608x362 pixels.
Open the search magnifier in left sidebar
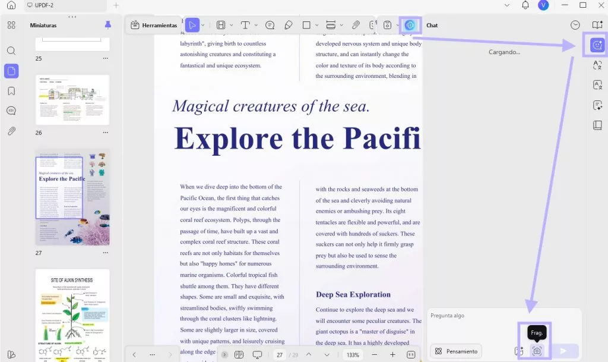[x=11, y=51]
